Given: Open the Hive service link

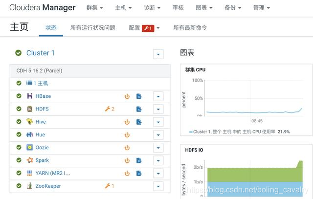Looking at the screenshot, I should (41, 122).
